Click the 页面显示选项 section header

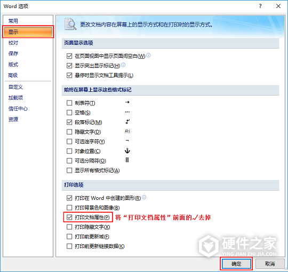170,43
